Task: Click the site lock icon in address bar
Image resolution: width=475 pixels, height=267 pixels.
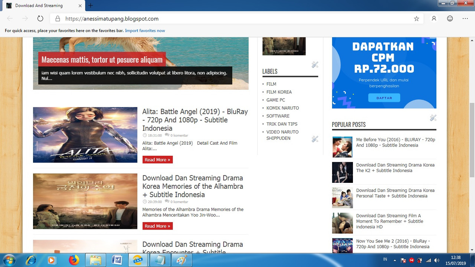Action: [58, 19]
